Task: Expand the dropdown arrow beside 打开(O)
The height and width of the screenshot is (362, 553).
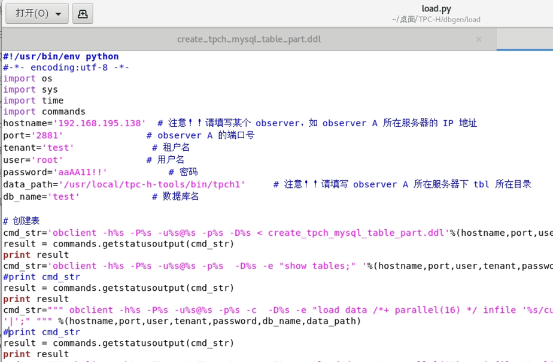Action: pyautogui.click(x=58, y=14)
